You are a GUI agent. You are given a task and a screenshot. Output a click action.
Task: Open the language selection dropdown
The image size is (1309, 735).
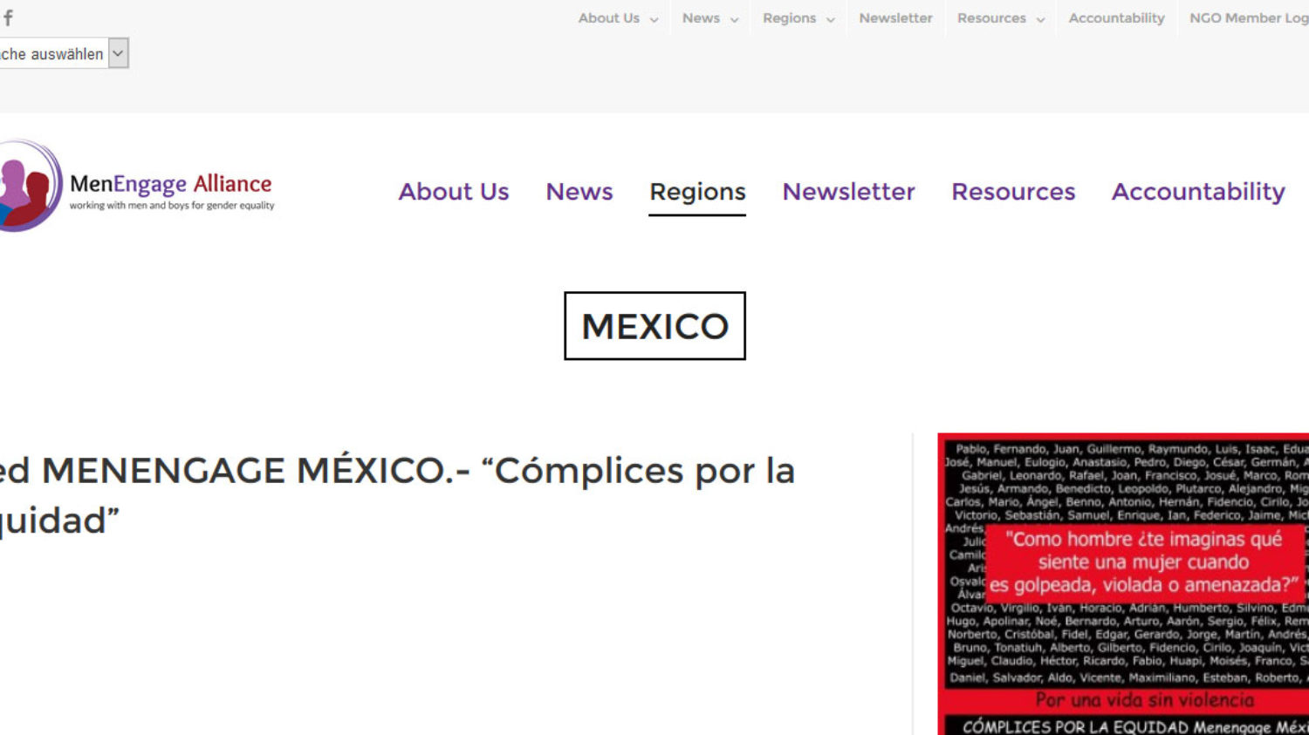(63, 54)
